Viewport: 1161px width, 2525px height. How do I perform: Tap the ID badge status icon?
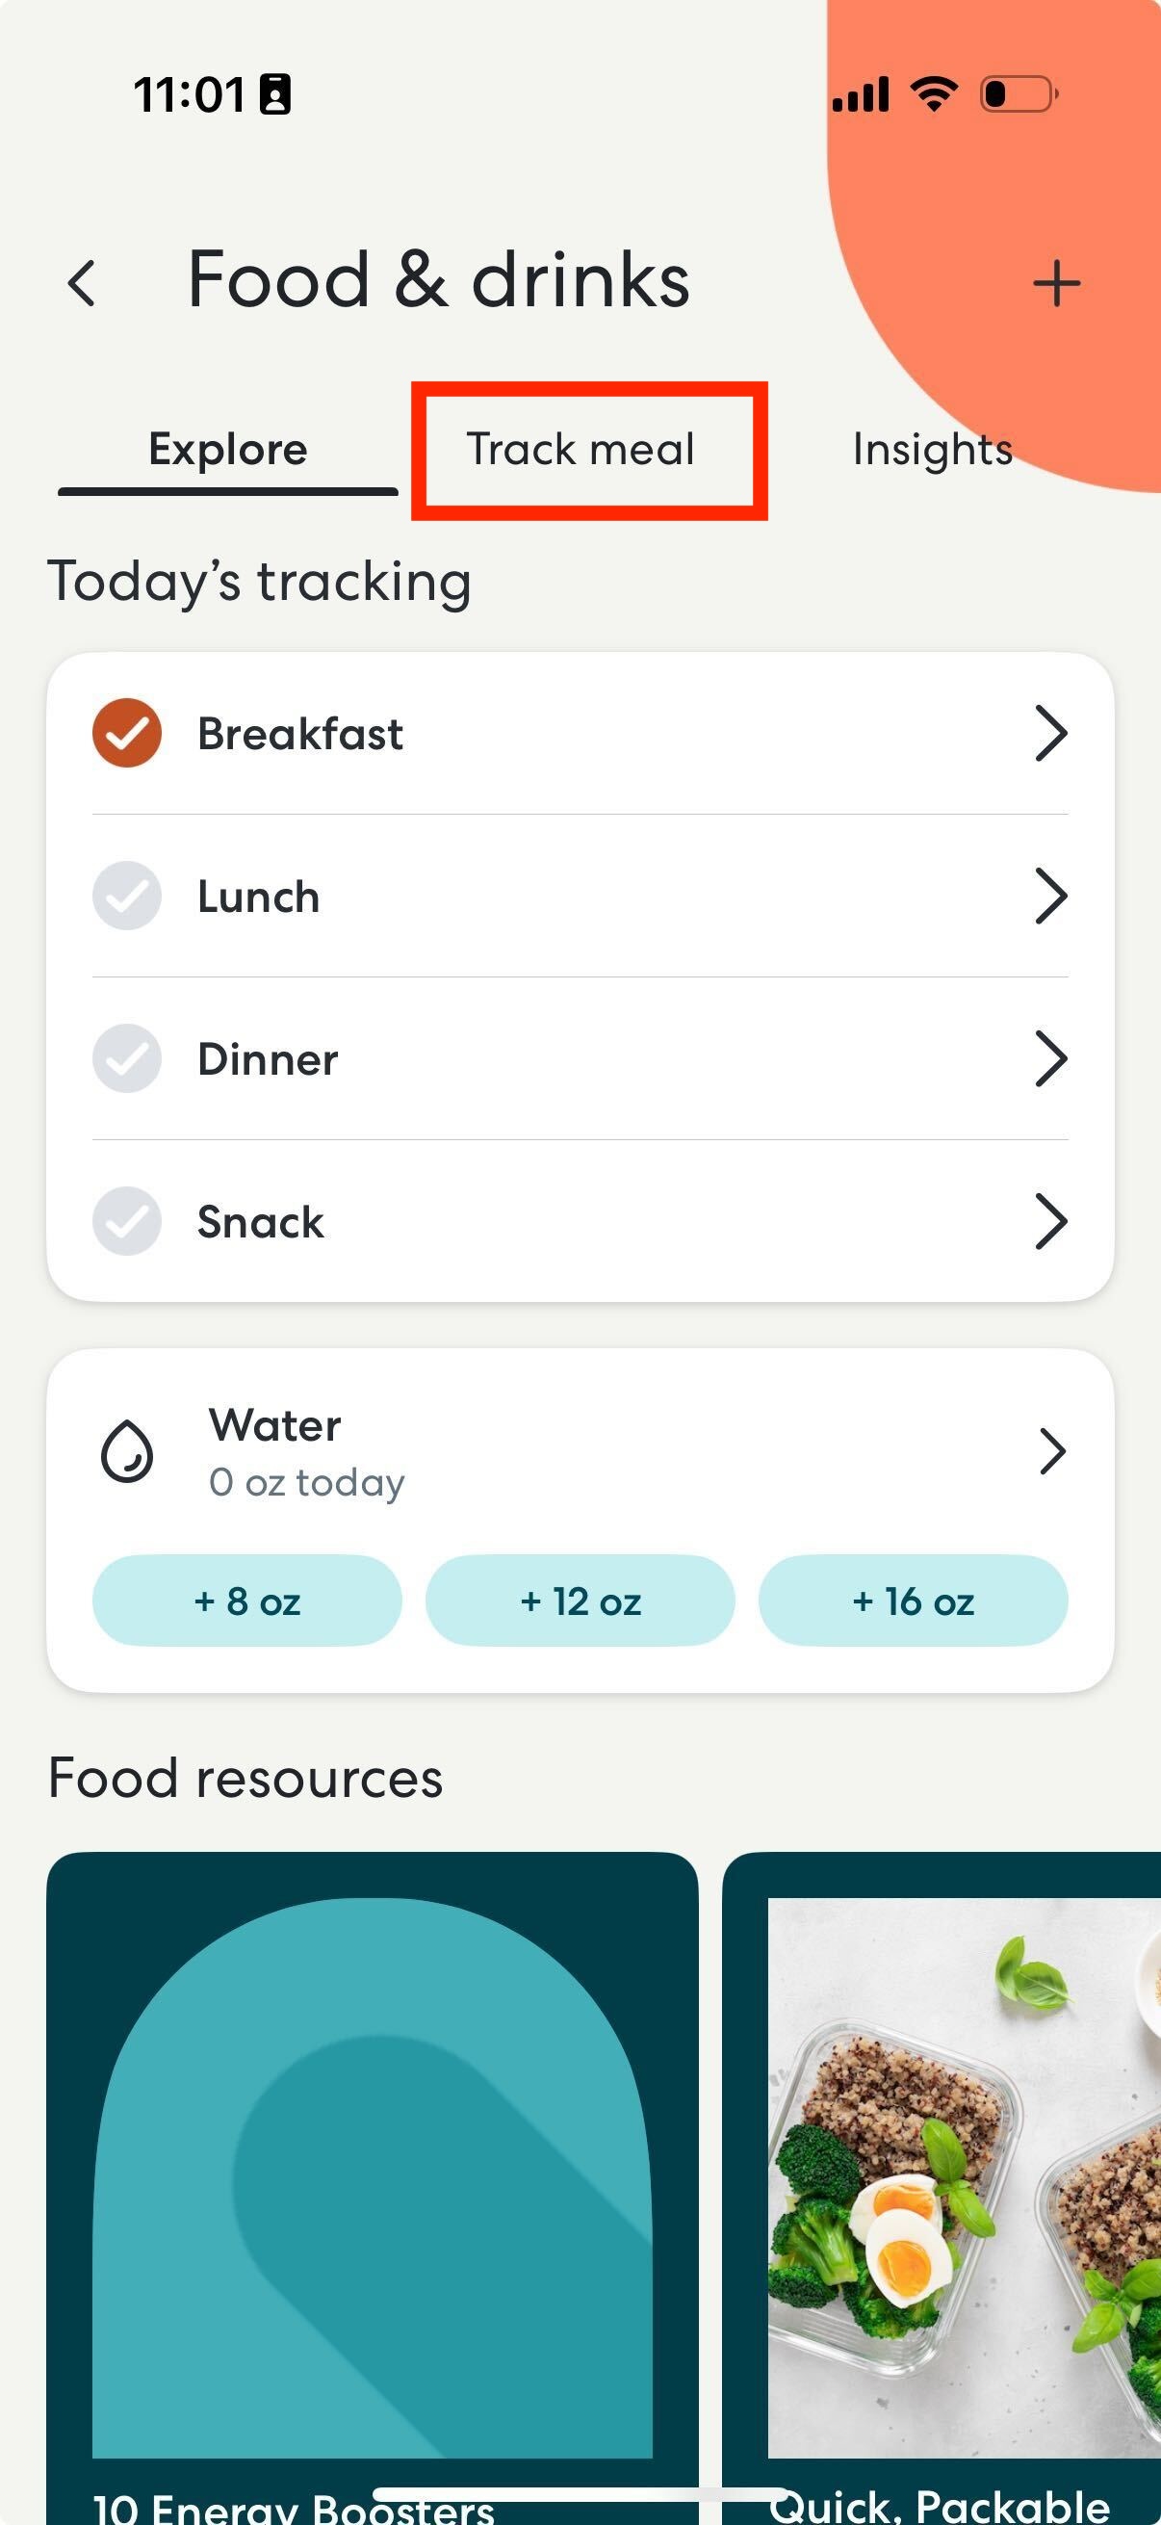coord(275,95)
